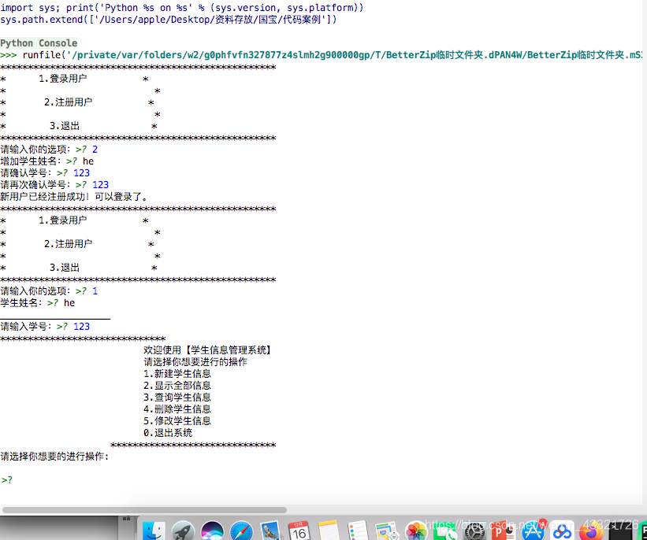Open Safari compass icon in Dock

click(242, 531)
